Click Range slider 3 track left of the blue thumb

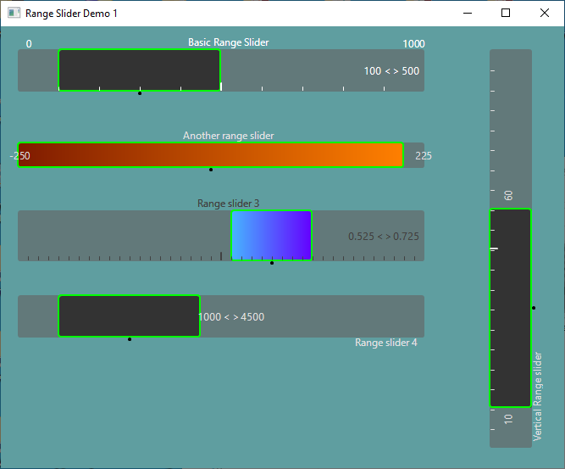pos(123,233)
